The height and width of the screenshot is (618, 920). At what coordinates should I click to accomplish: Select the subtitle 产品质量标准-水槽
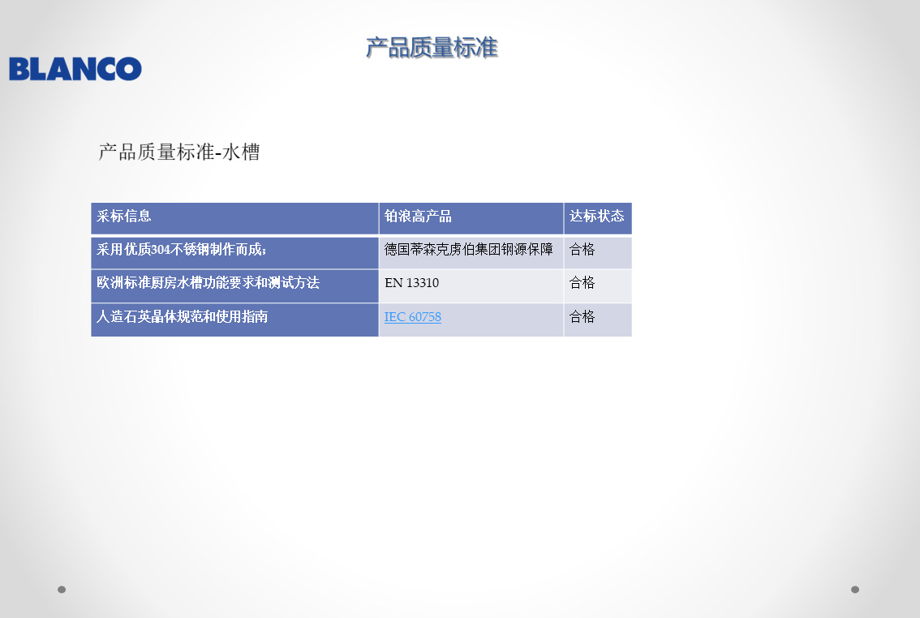point(179,152)
